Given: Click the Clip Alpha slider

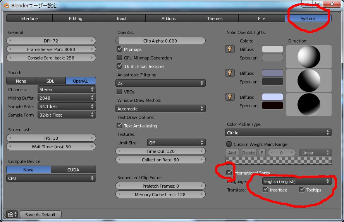Looking at the screenshot, I should click(x=160, y=41).
